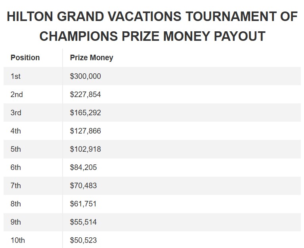The image size is (304, 248).
Task: Select the $70,483 prize value
Action: 83,185
